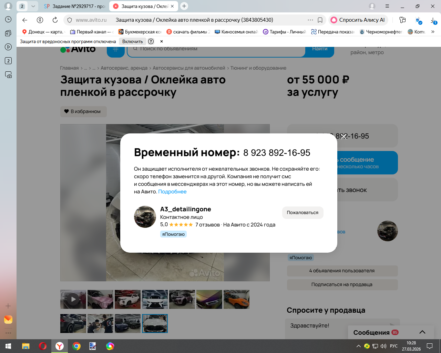Open the Подробнее link in popup
This screenshot has width=441, height=353.
point(172,192)
